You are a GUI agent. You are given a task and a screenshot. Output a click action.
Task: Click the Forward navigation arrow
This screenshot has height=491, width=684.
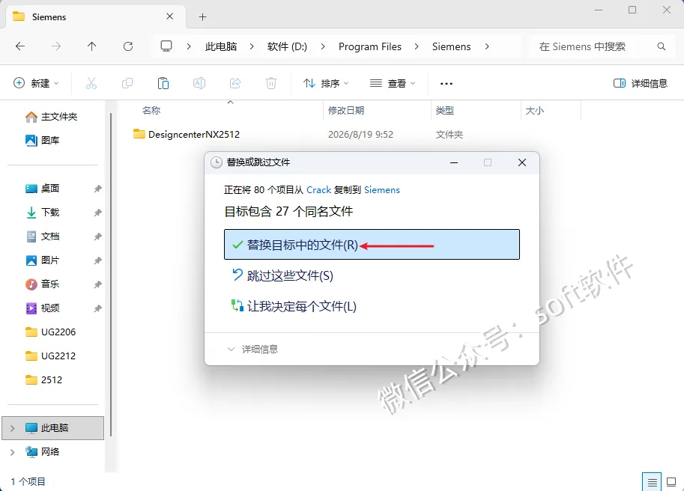[x=56, y=46]
